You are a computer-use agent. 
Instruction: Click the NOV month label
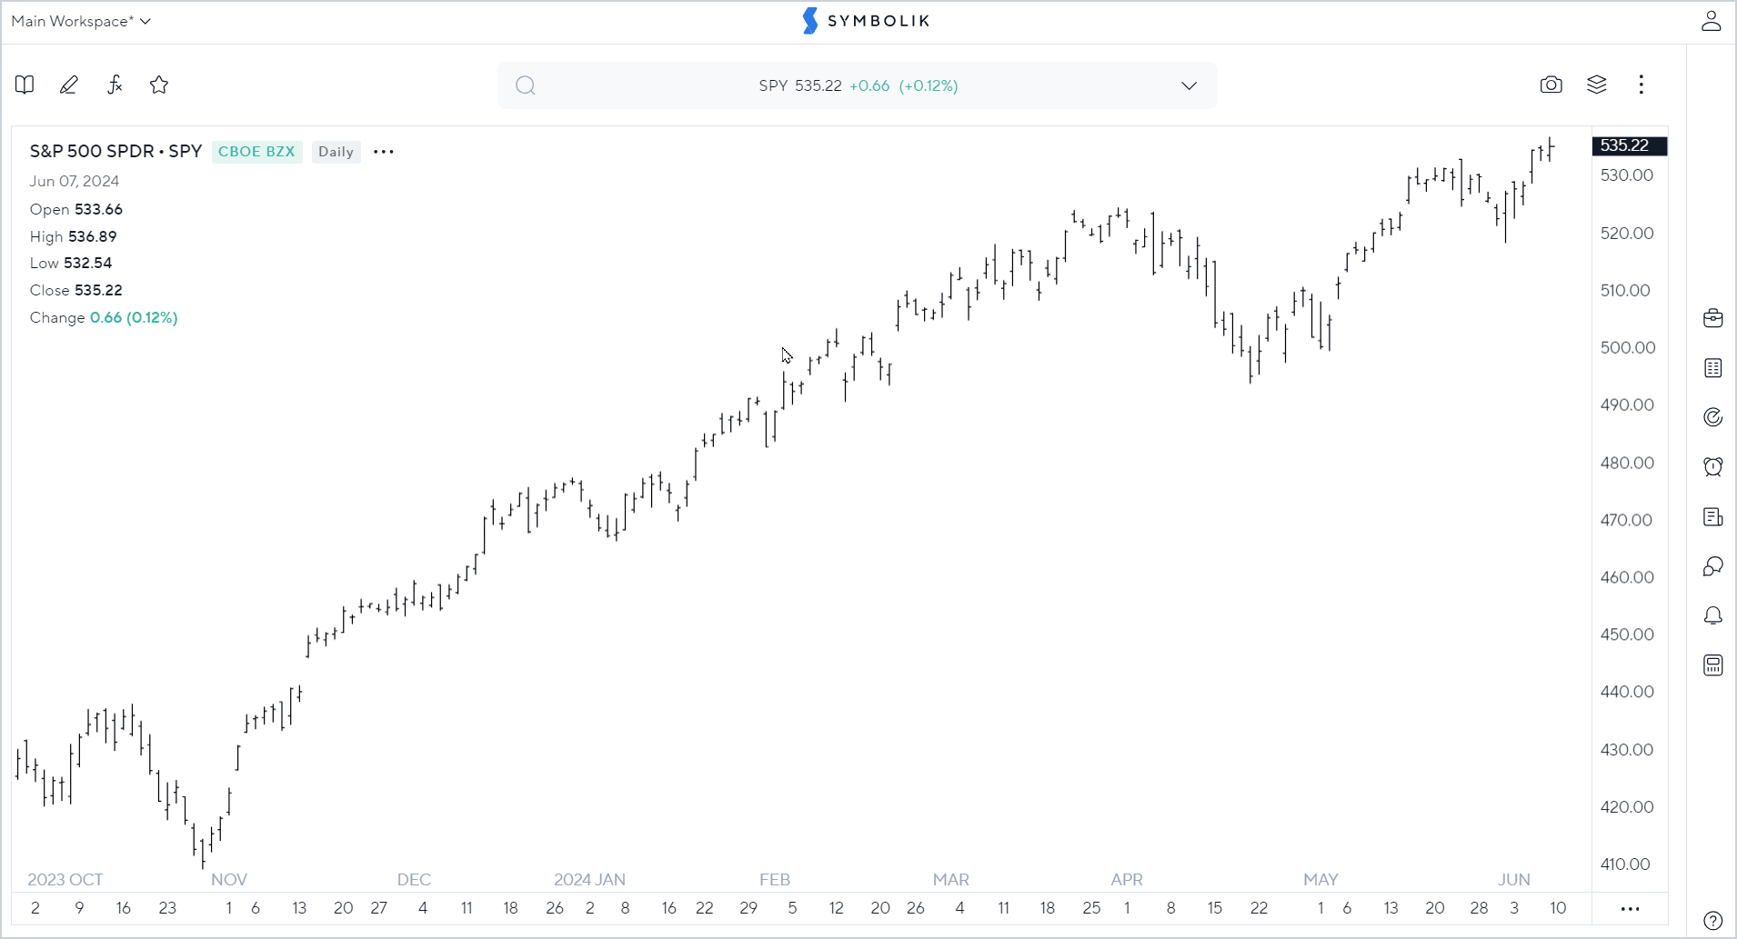click(229, 880)
